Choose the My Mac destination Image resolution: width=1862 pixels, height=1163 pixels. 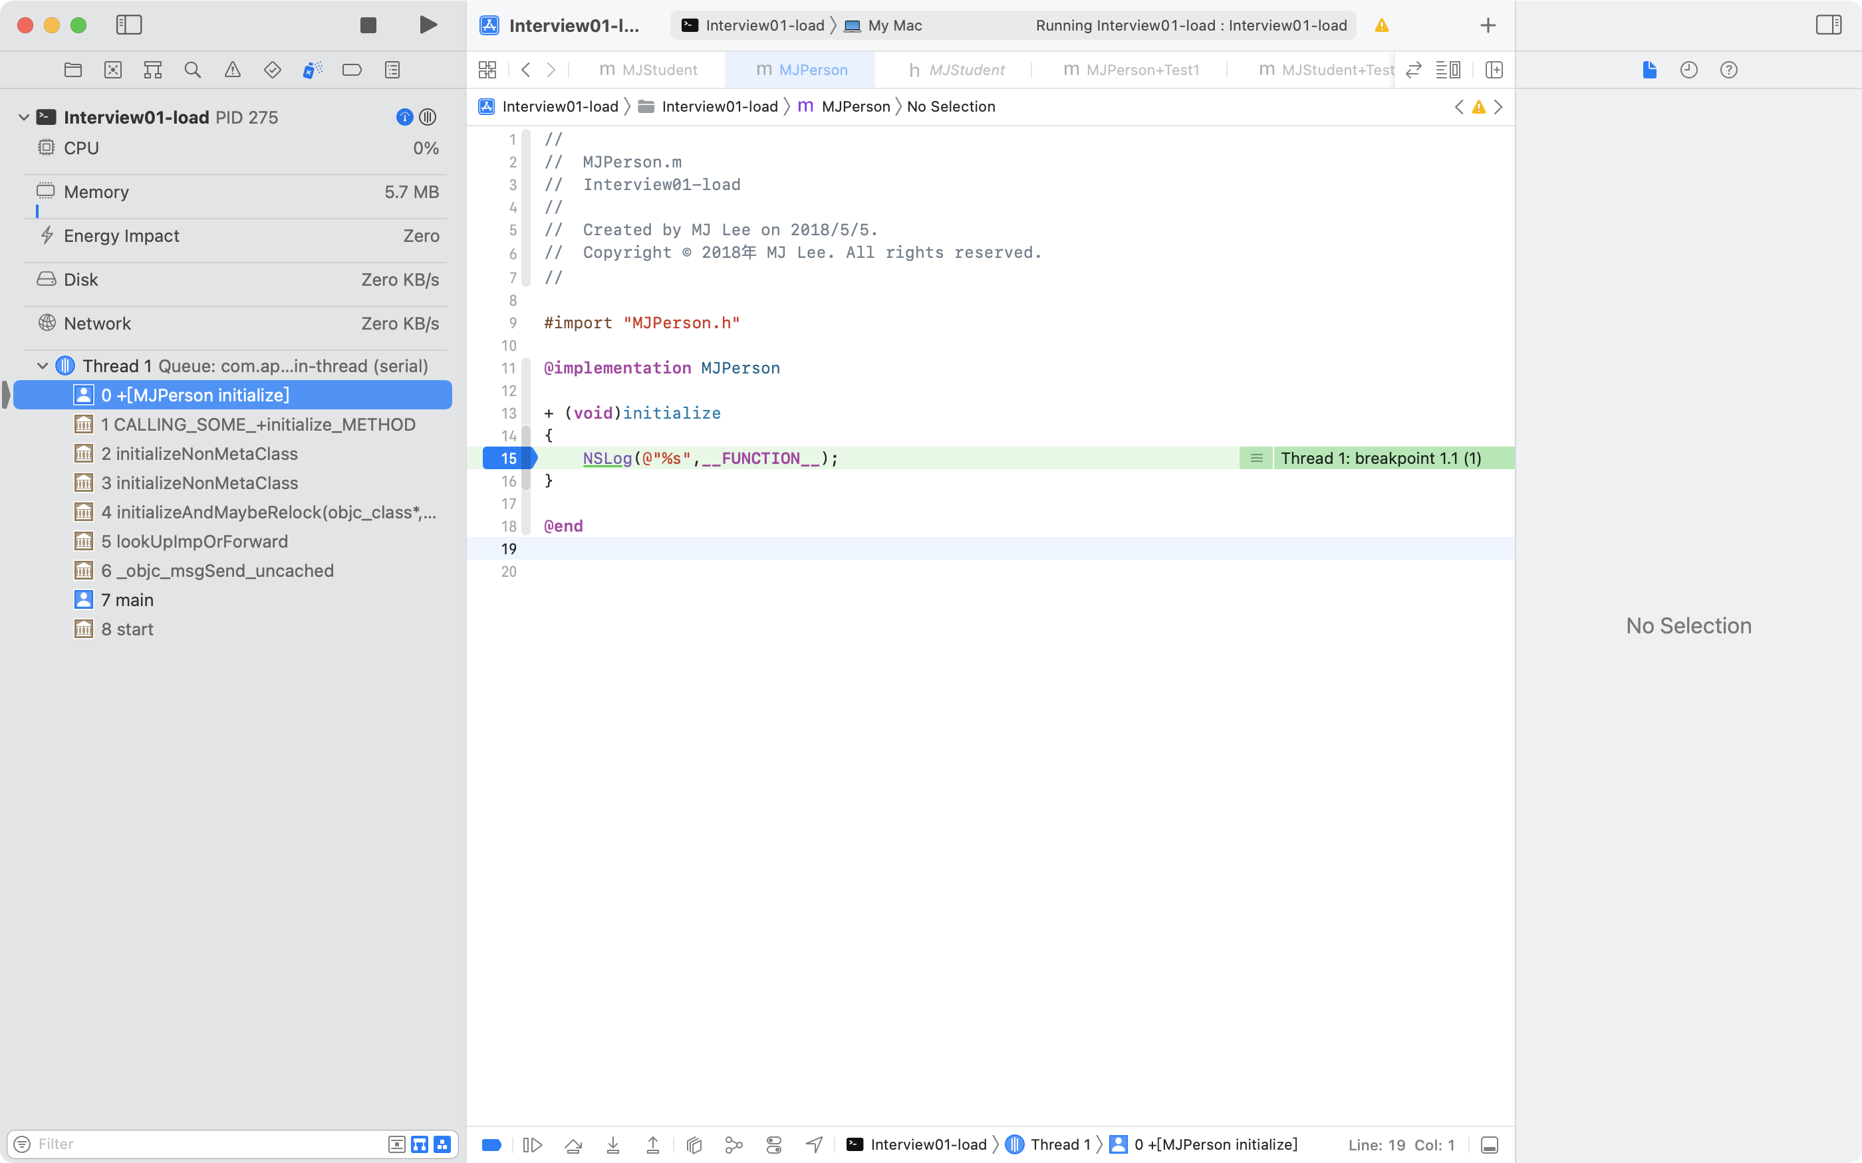[883, 25]
